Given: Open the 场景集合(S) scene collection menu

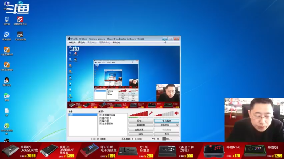Looking at the screenshot, I should [x=104, y=42].
